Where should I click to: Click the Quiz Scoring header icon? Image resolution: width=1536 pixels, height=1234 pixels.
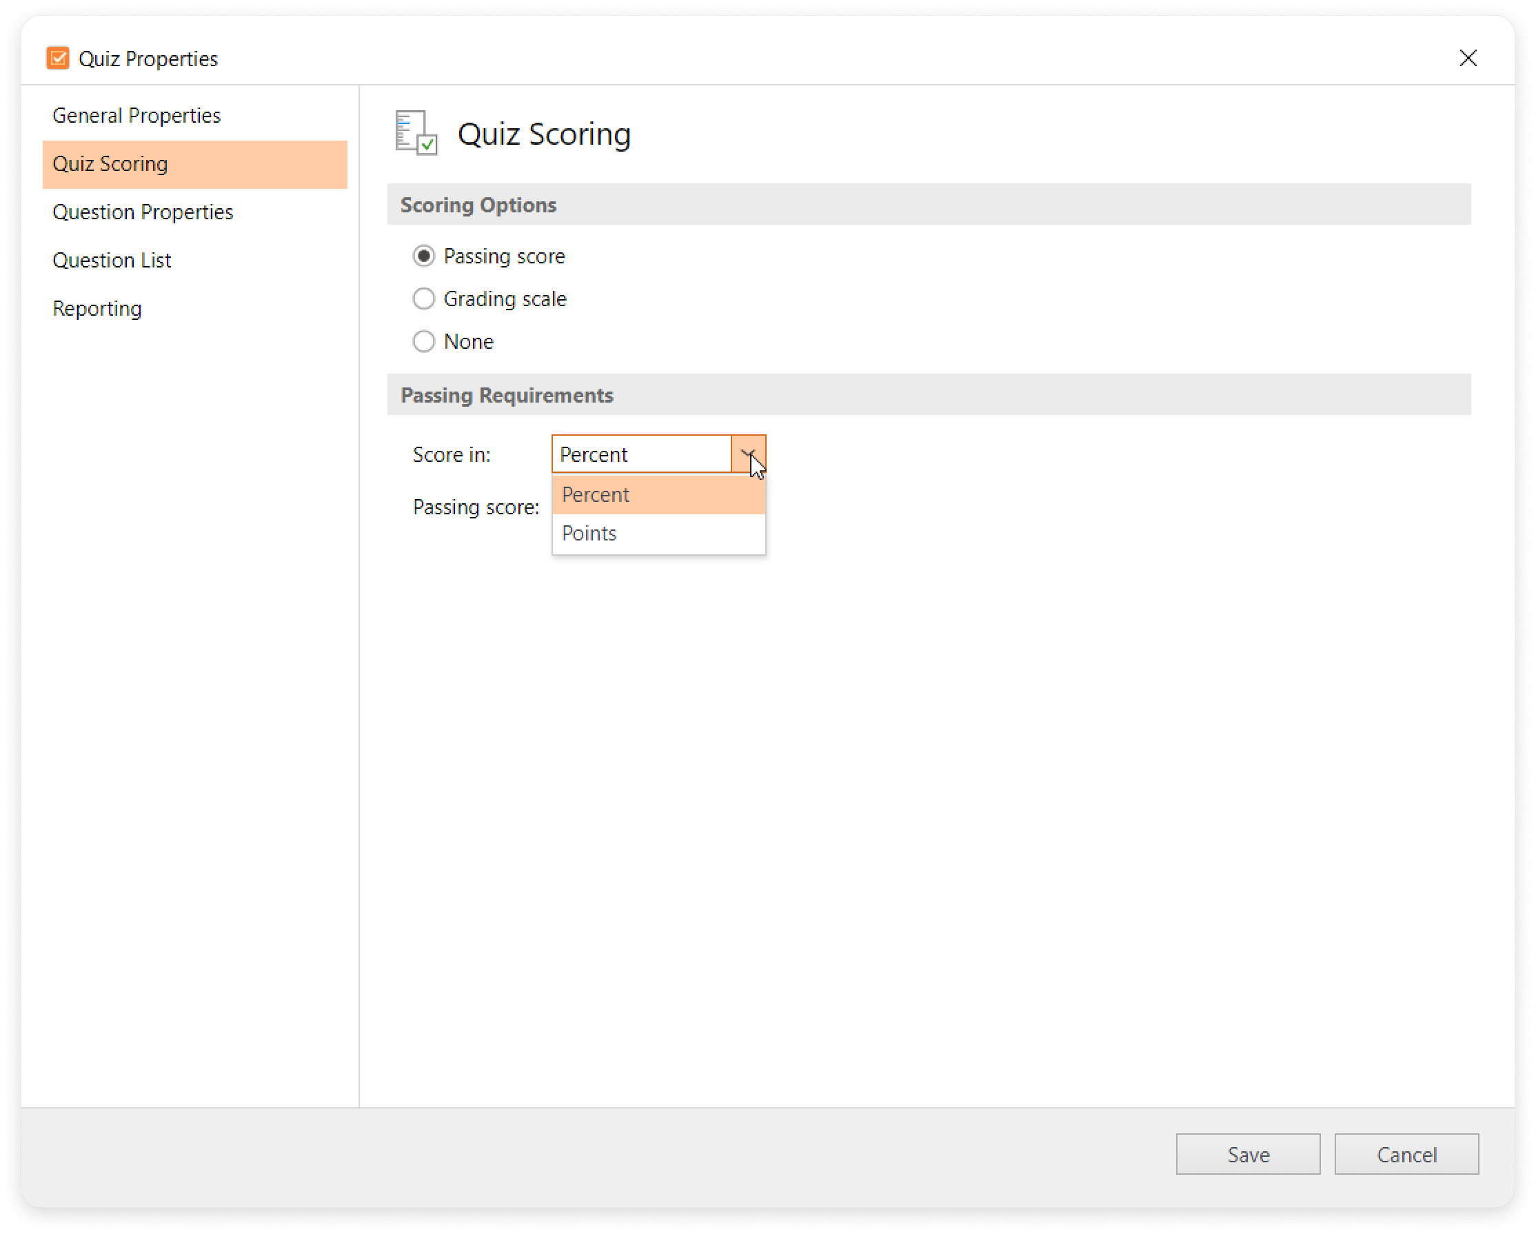[416, 133]
